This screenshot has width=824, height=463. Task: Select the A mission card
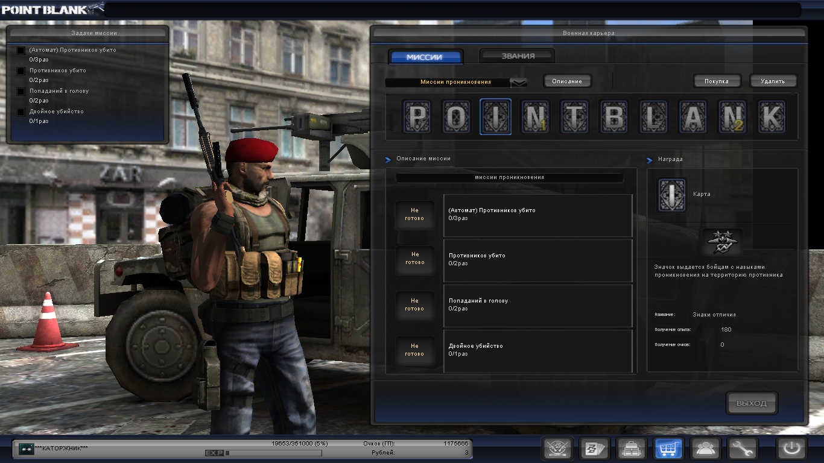(693, 117)
